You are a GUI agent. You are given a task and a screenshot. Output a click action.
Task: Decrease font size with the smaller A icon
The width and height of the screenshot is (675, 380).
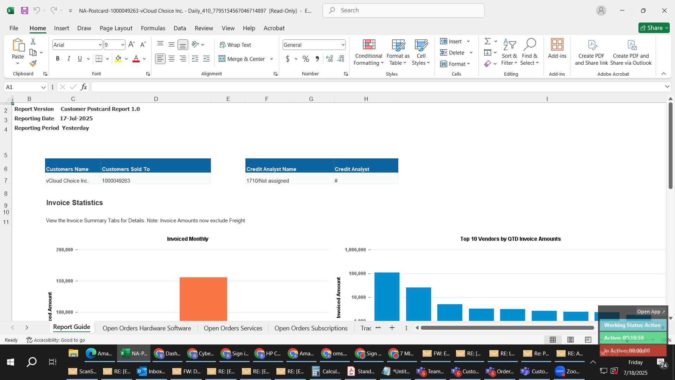point(143,45)
